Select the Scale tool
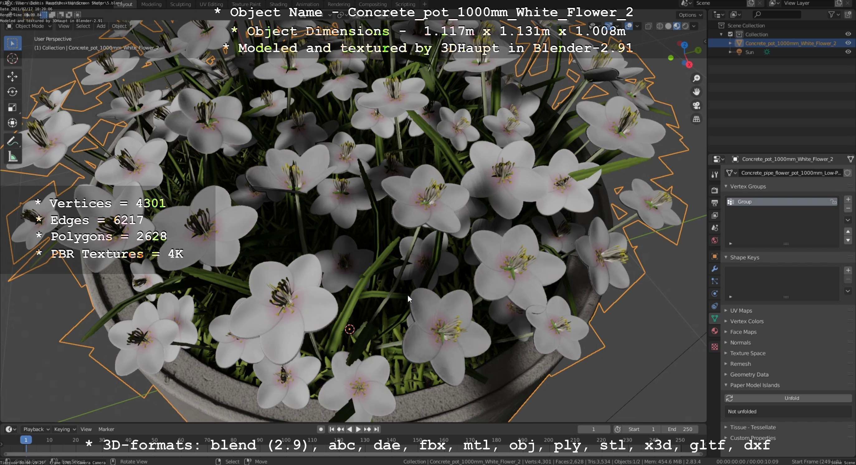 click(x=12, y=107)
